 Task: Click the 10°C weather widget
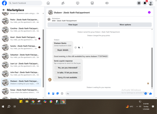click(x=130, y=107)
